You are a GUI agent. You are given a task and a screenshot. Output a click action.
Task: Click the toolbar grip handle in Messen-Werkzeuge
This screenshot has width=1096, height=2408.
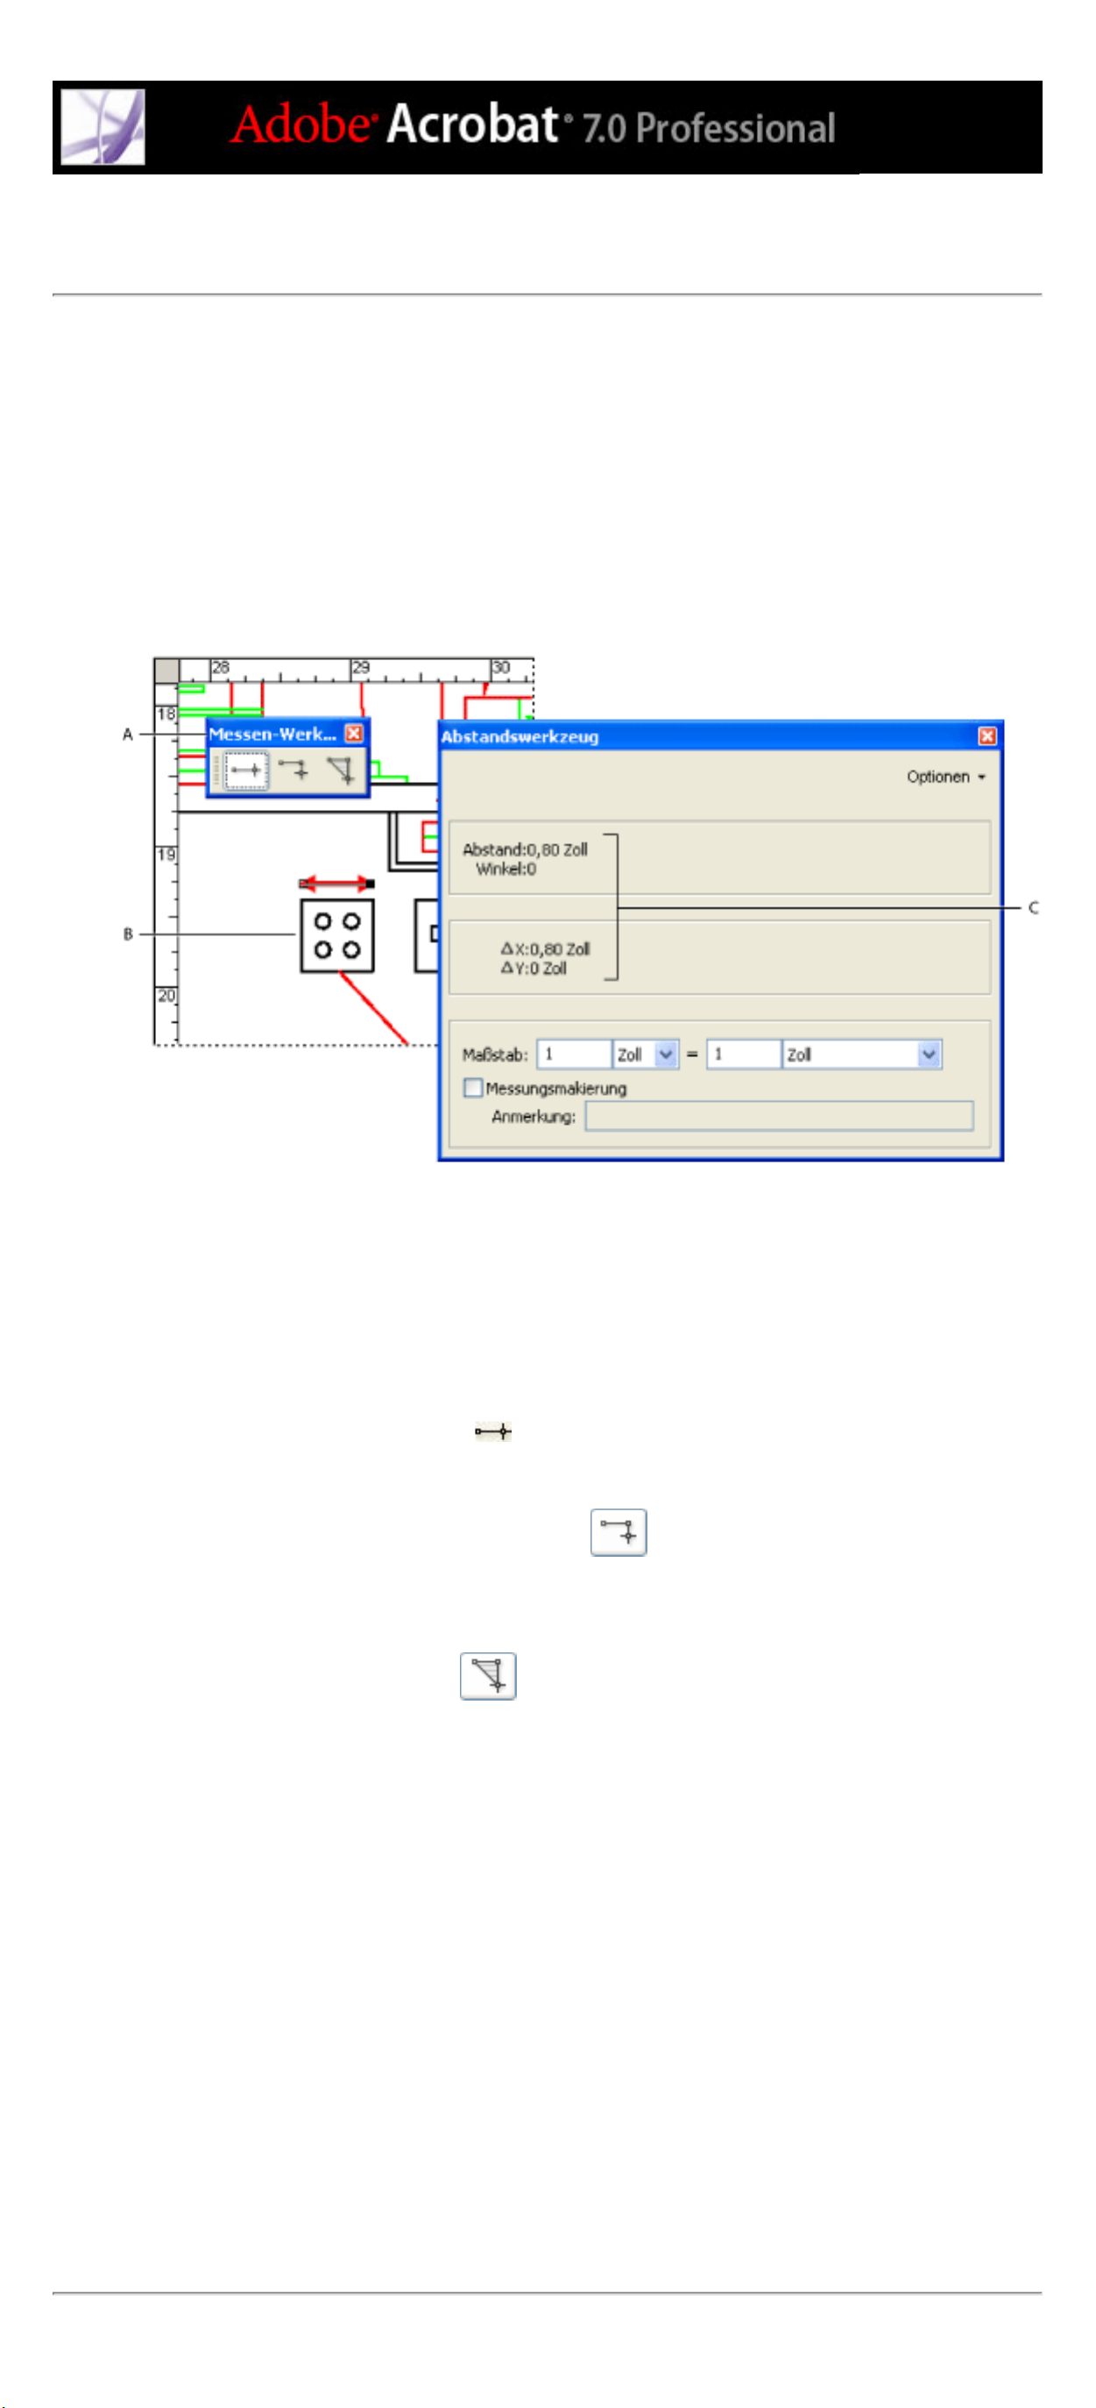click(x=216, y=771)
